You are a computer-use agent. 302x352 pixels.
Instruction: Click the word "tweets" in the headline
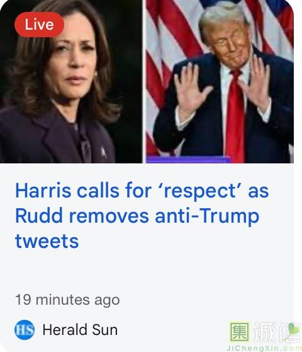point(47,241)
